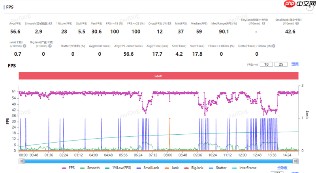The width and height of the screenshot is (316, 173).
Task: Click left handle of time range slider
Action: point(21,161)
